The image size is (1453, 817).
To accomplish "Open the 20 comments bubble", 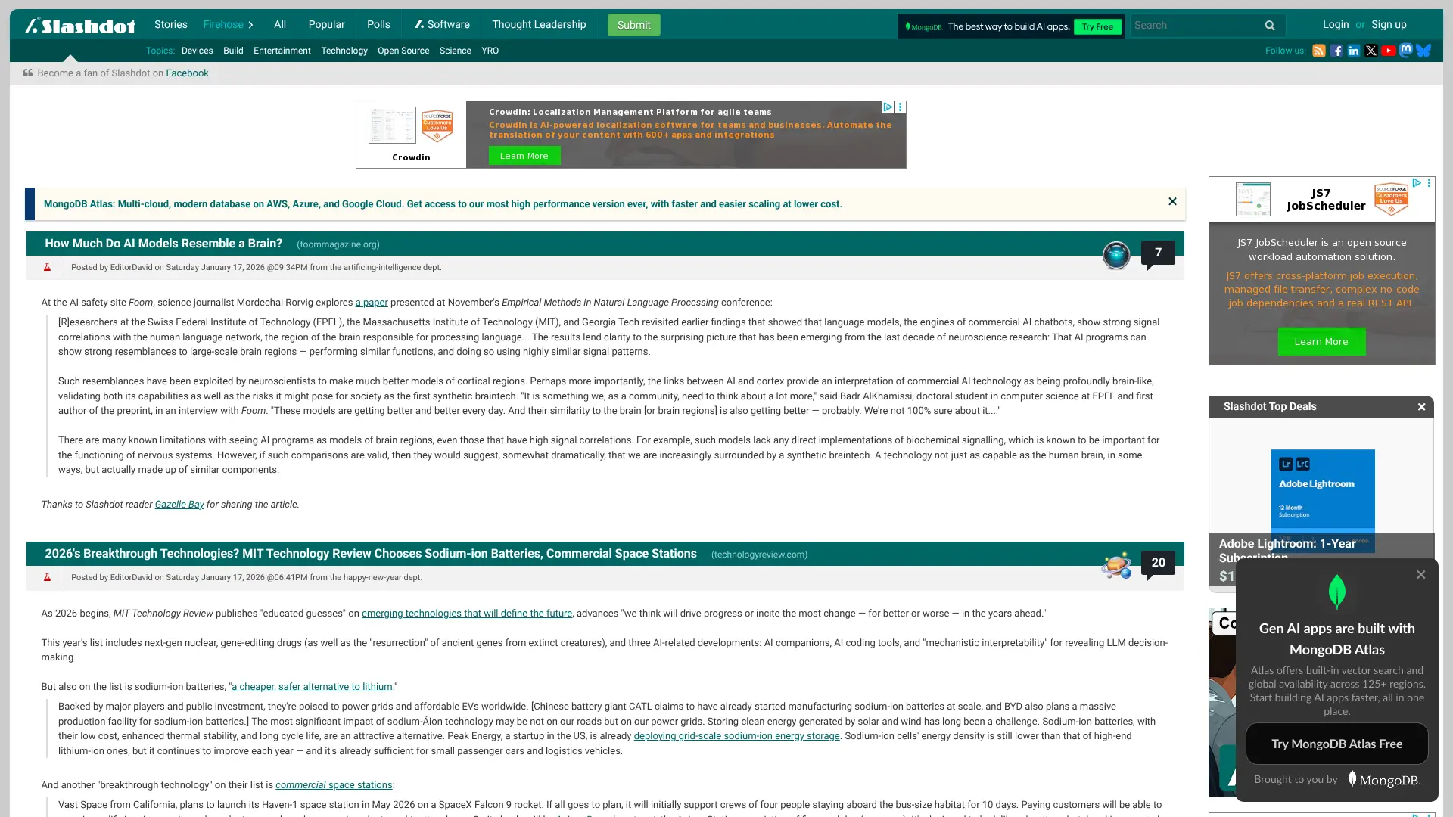I will (x=1158, y=563).
